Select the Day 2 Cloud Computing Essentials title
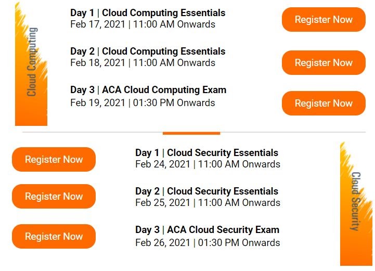This screenshot has height=271, width=375. [148, 51]
